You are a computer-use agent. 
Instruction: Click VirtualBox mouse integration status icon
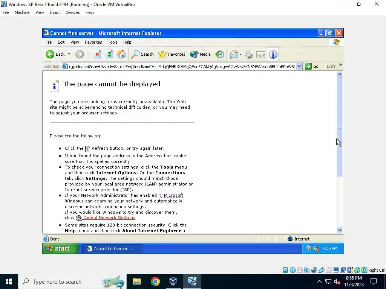[x=357, y=270]
